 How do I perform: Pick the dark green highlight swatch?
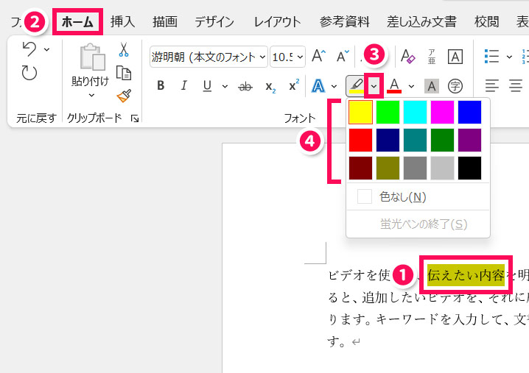click(x=442, y=141)
